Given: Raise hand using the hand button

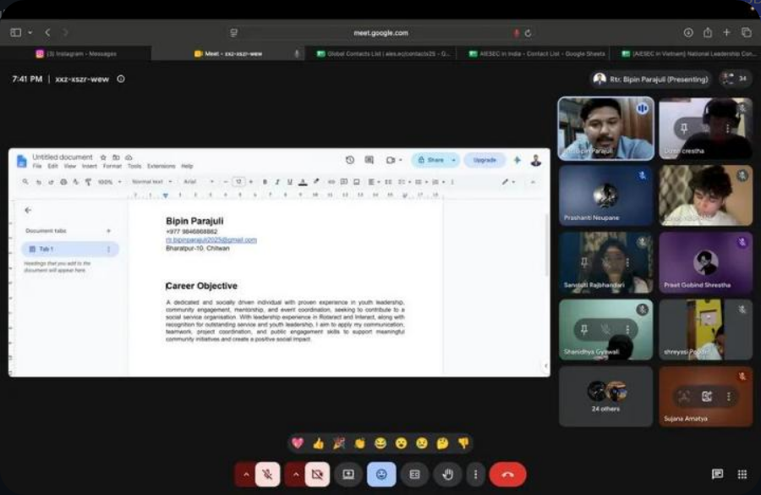Looking at the screenshot, I should (447, 474).
